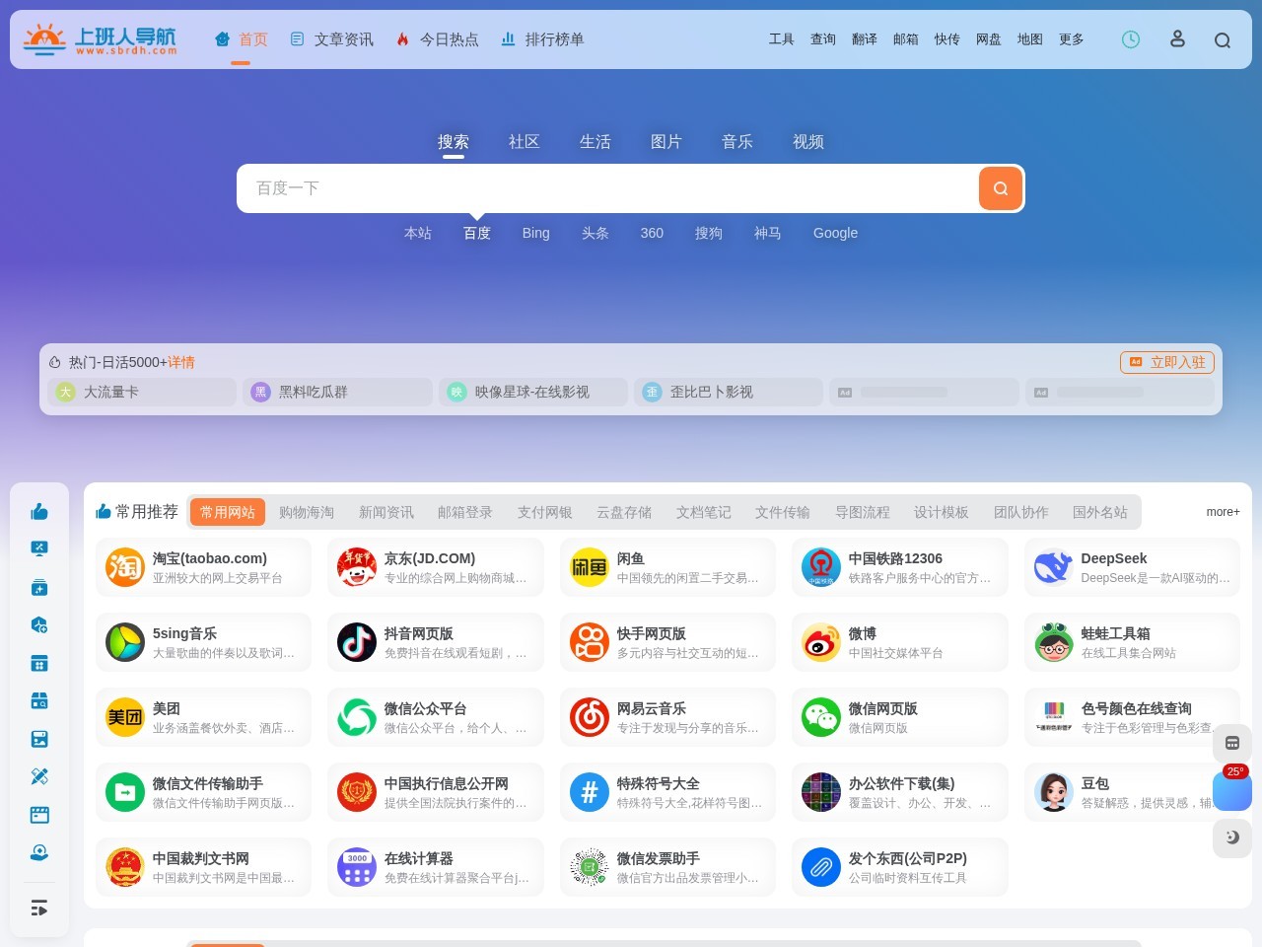Open the 抖音网页版 icon
The image size is (1262, 947).
coord(357,642)
